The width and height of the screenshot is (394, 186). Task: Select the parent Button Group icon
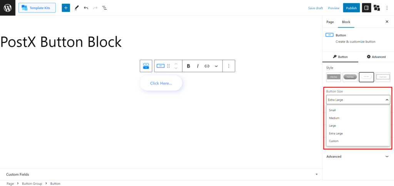(146, 66)
